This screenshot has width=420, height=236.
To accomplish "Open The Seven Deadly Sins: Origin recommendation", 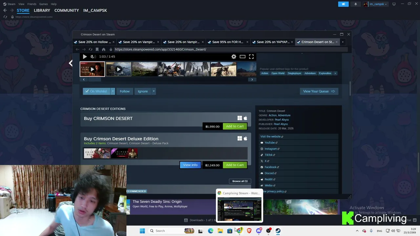I will pos(157,202).
